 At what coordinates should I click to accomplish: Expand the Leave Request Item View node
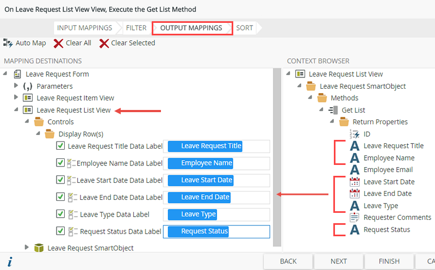pos(16,98)
